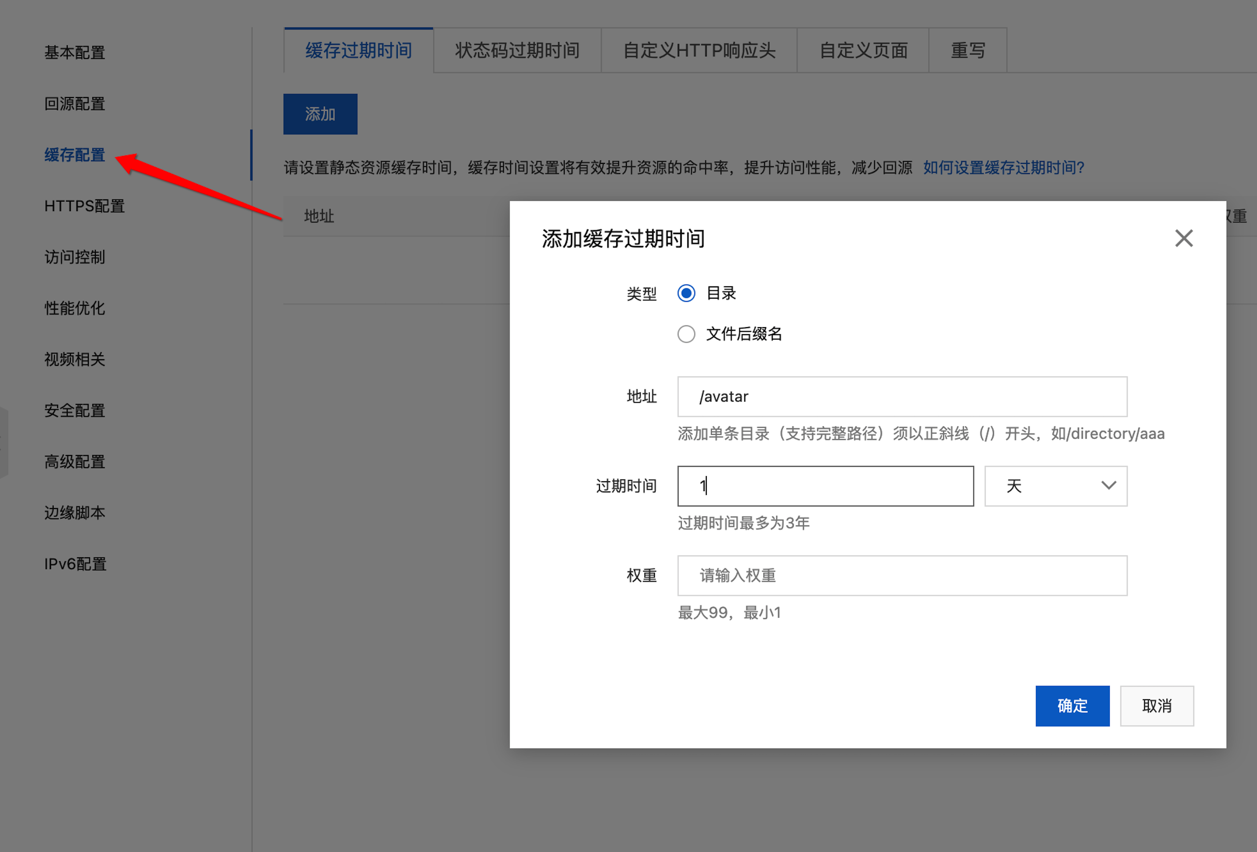Close the add cache expiration dialog
The height and width of the screenshot is (852, 1257).
(1184, 238)
